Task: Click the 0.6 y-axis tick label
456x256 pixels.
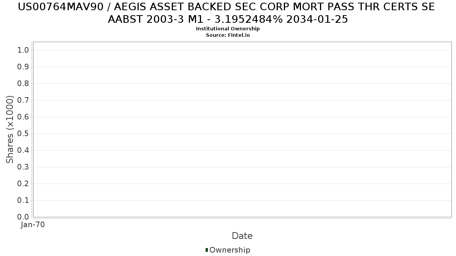Action: click(23, 117)
